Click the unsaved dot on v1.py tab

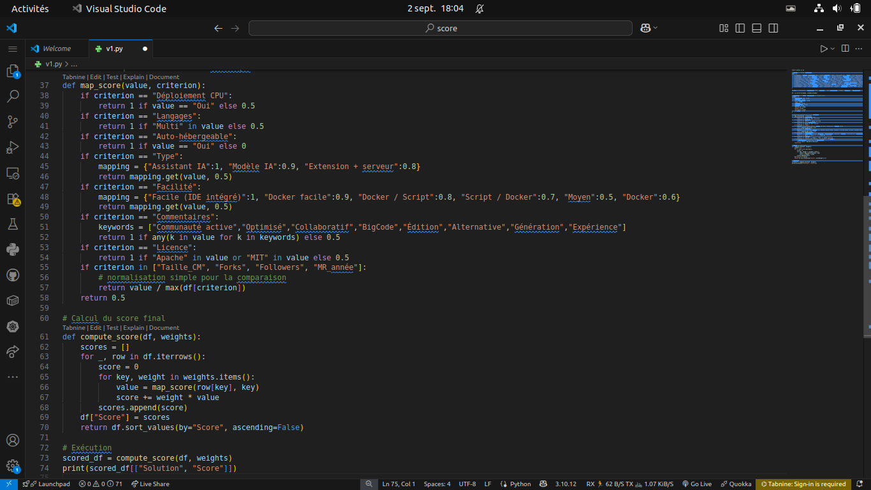pos(145,48)
